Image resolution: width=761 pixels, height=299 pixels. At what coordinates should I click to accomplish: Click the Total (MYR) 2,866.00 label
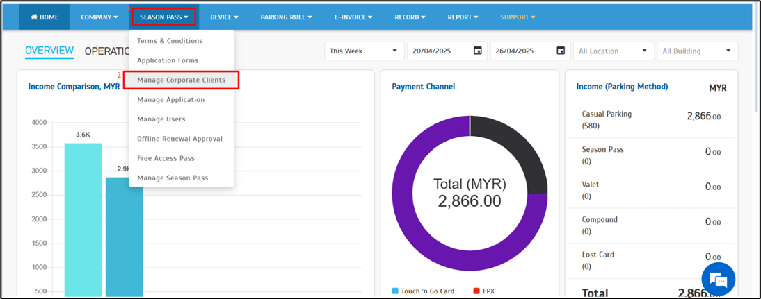(470, 193)
